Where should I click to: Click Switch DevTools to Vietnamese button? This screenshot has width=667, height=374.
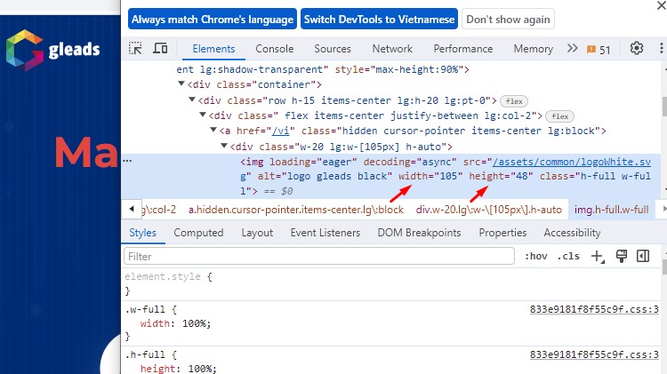point(379,19)
